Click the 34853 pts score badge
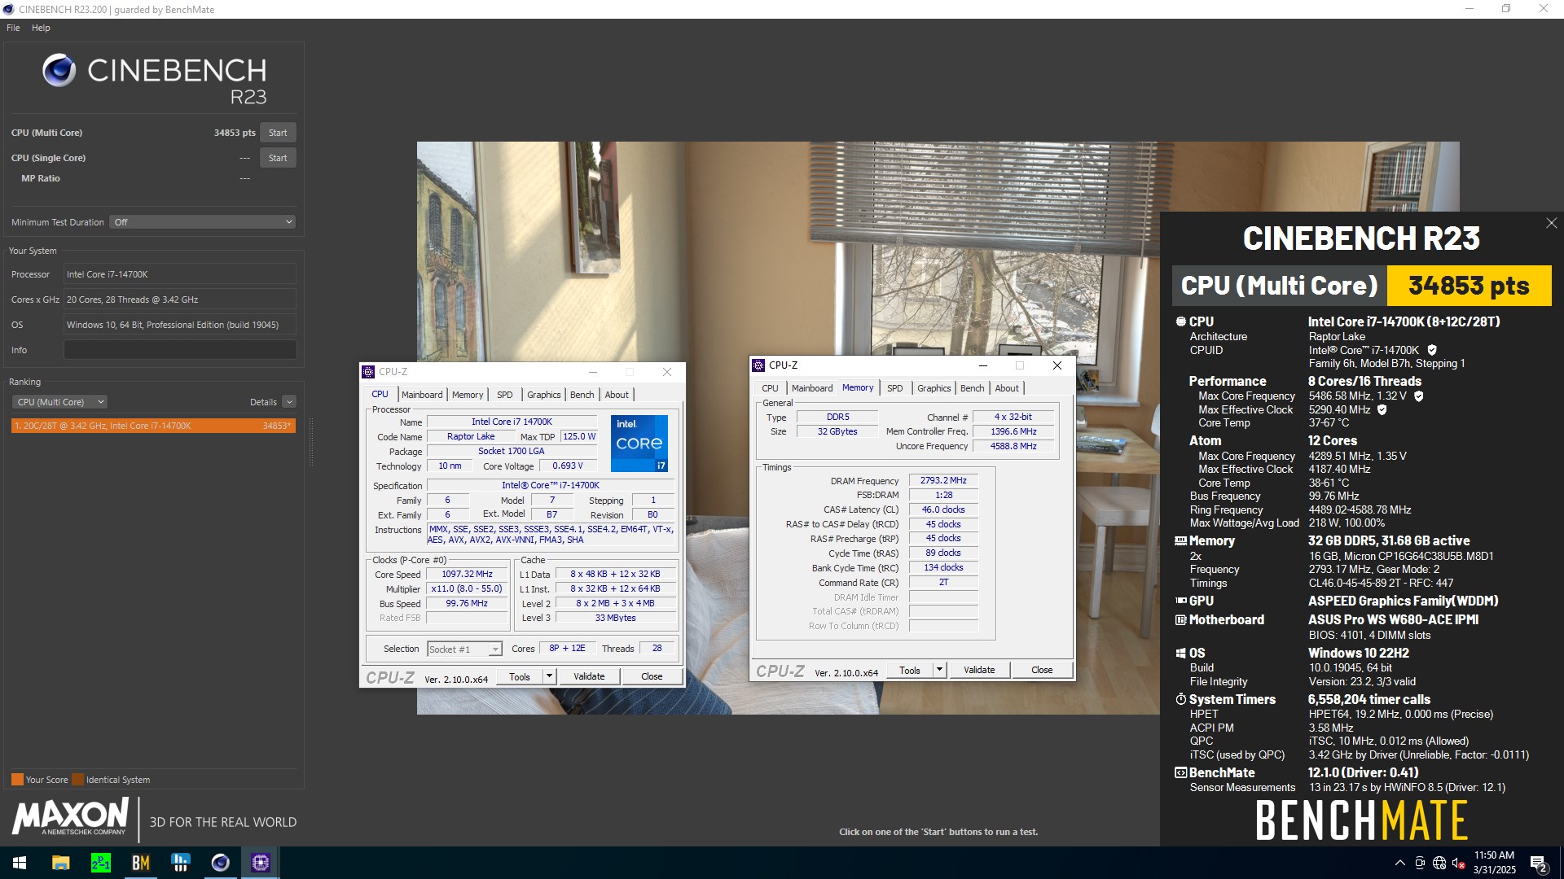1564x879 pixels. tap(1469, 286)
